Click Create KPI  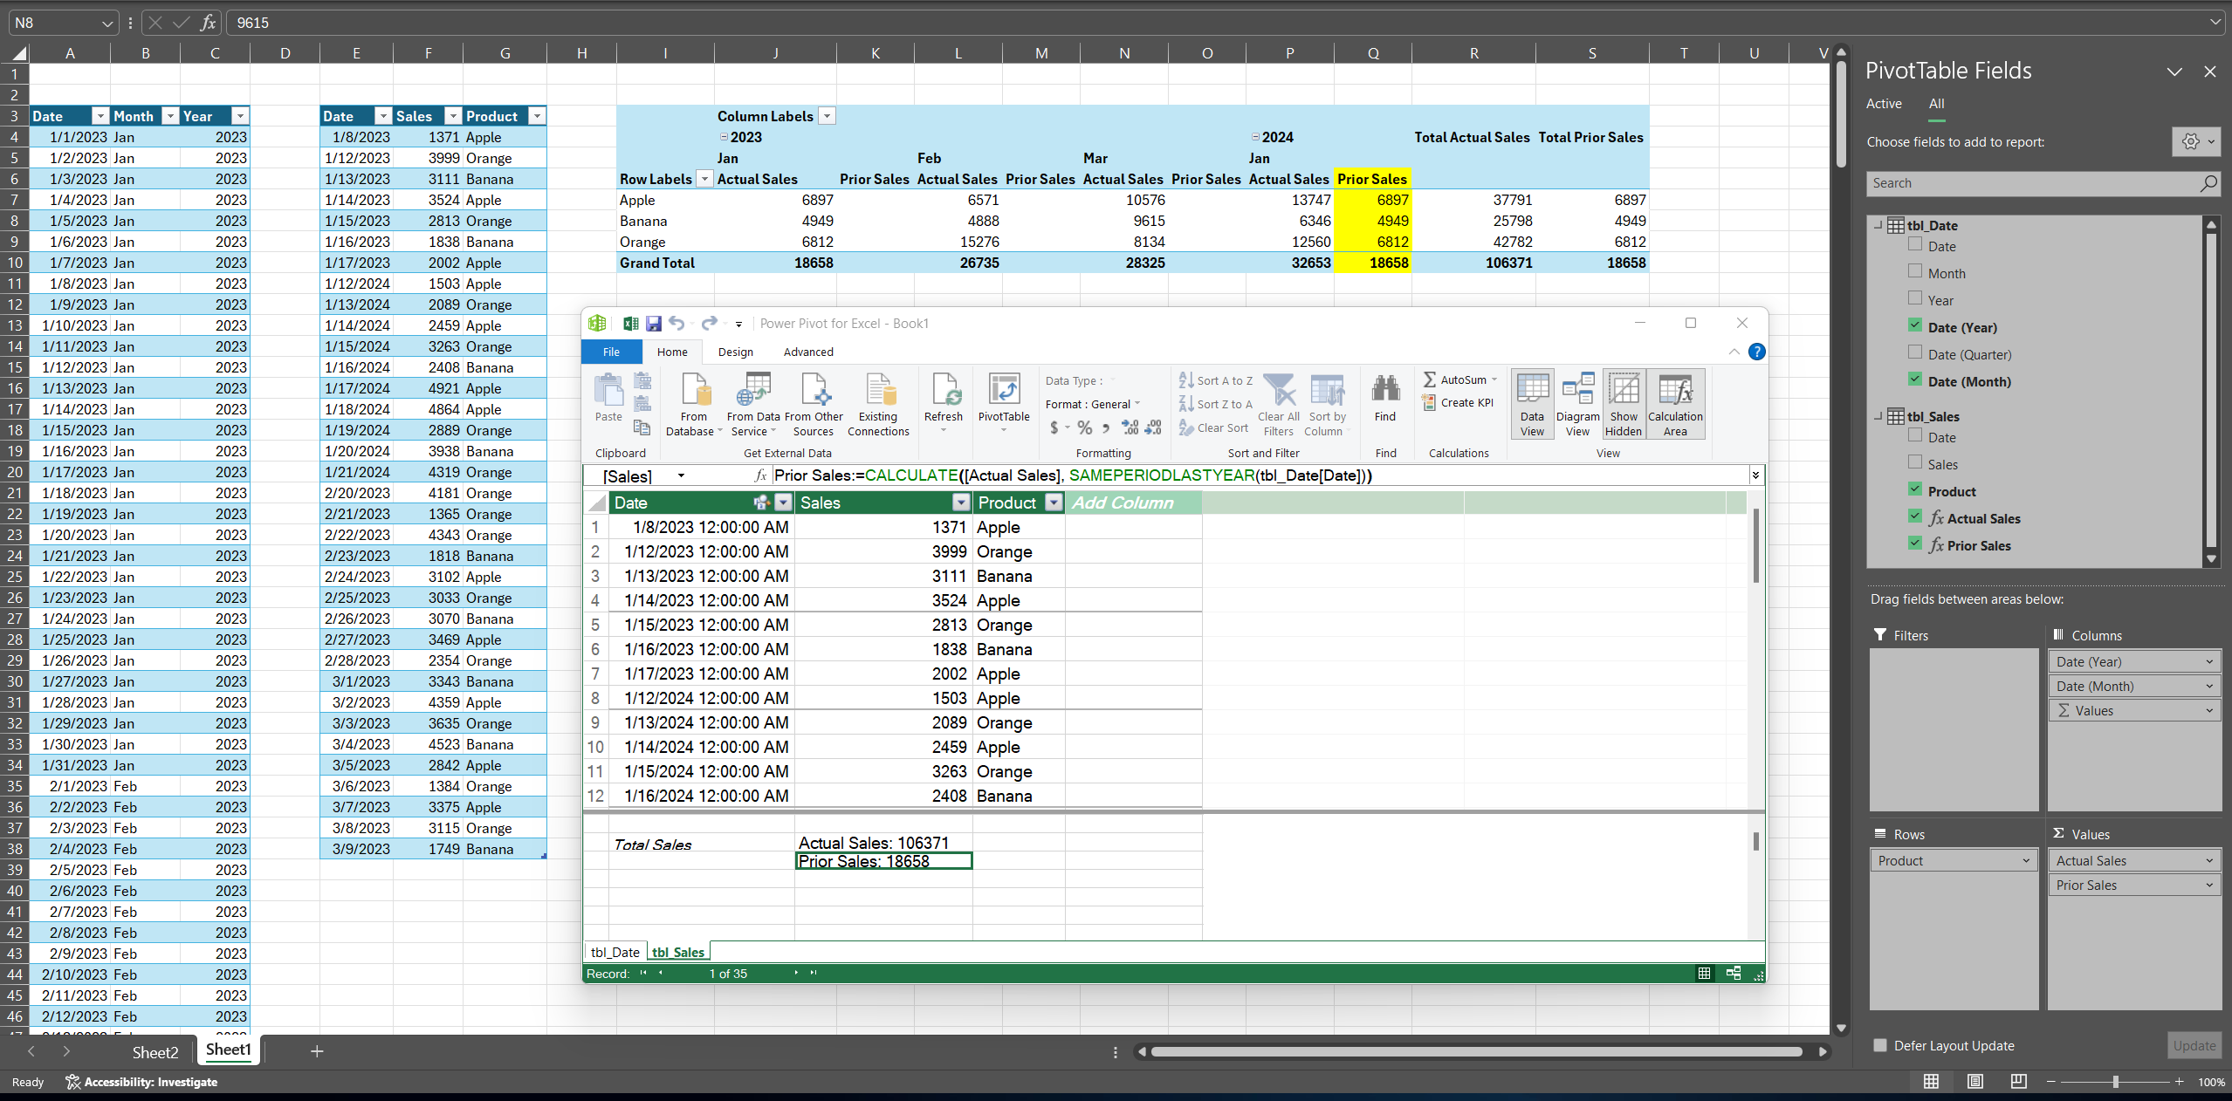tap(1458, 402)
